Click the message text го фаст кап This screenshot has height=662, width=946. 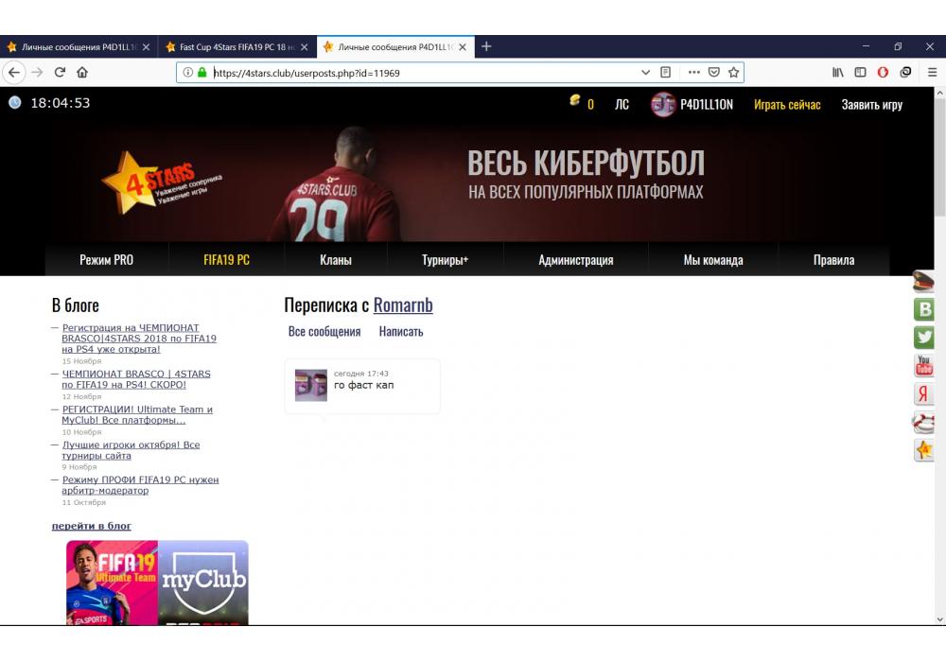(x=364, y=385)
